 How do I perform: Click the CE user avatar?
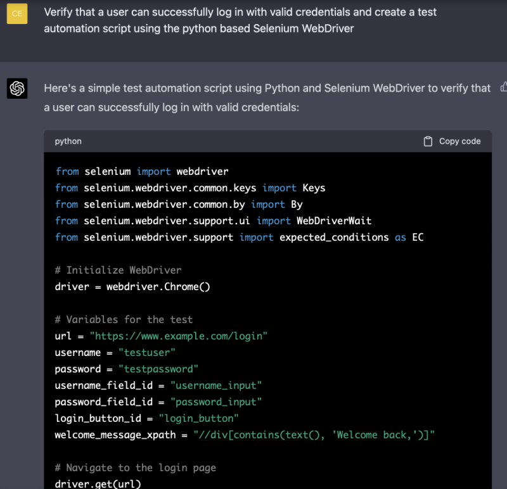[17, 13]
